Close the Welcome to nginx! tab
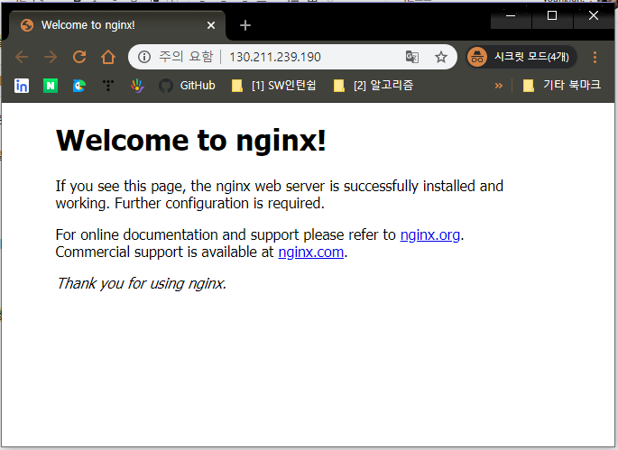The image size is (618, 450). coord(211,25)
